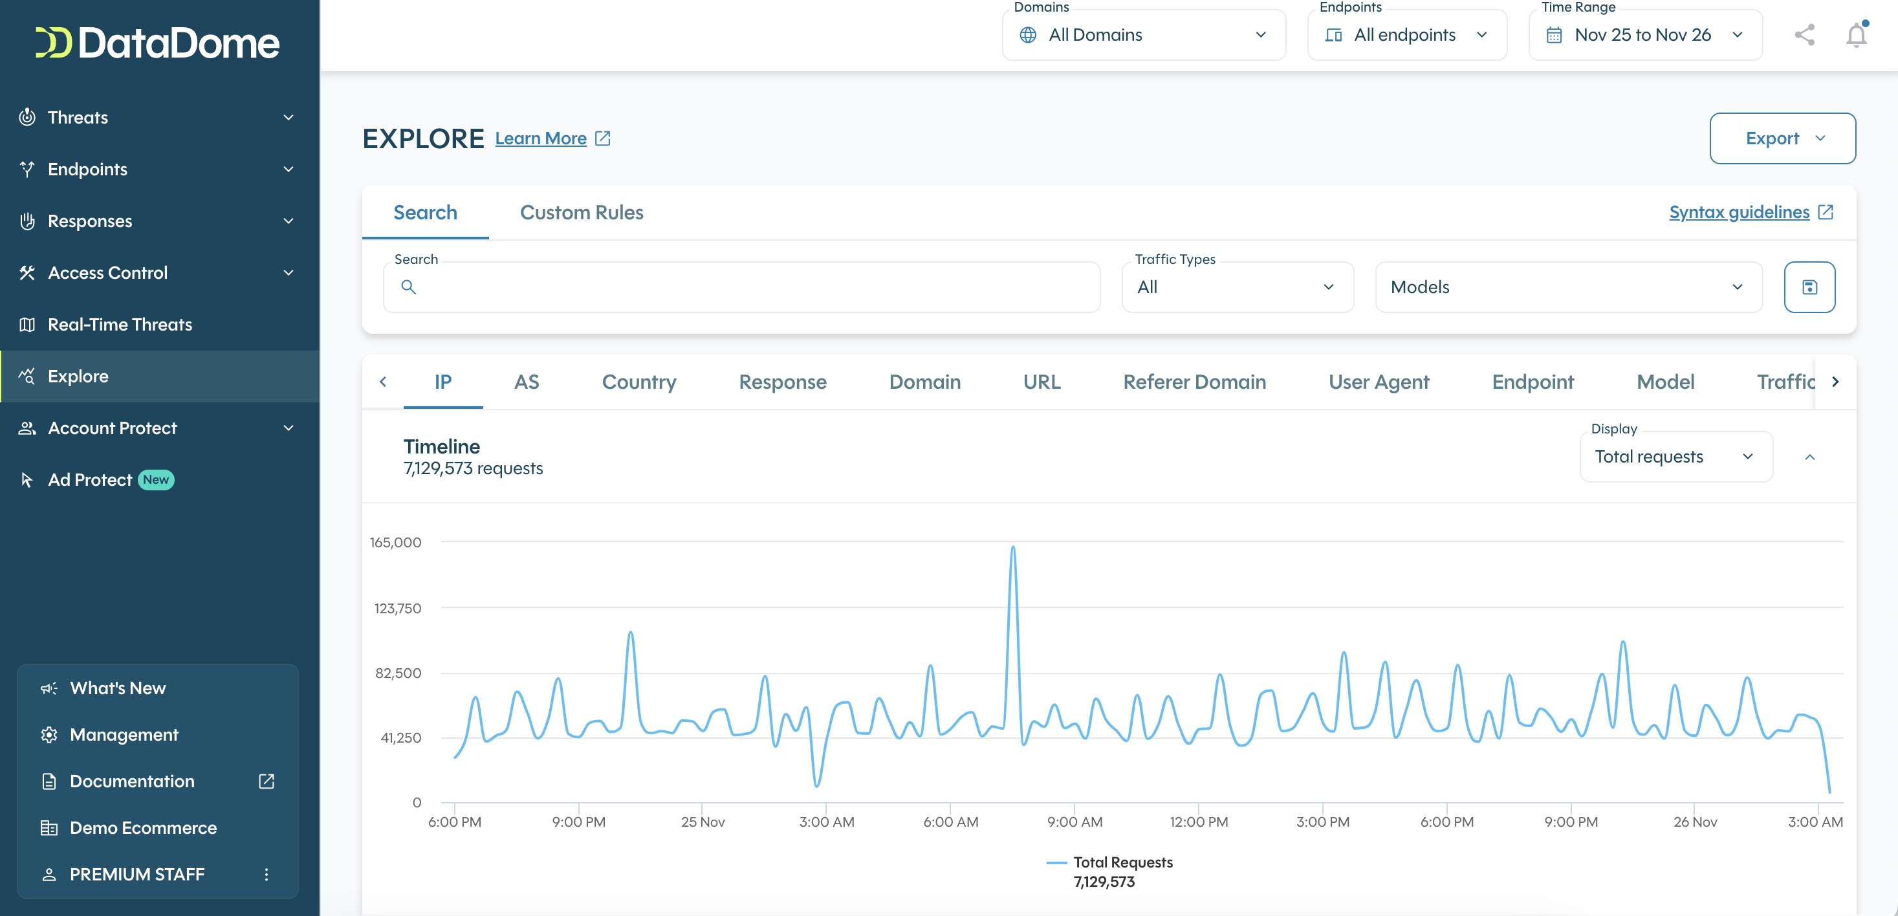
Task: Select the Country tab in Explore
Action: pos(638,382)
